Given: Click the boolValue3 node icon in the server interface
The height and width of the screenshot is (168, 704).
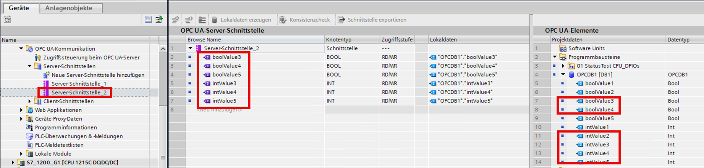Looking at the screenshot, I should coord(207,57).
